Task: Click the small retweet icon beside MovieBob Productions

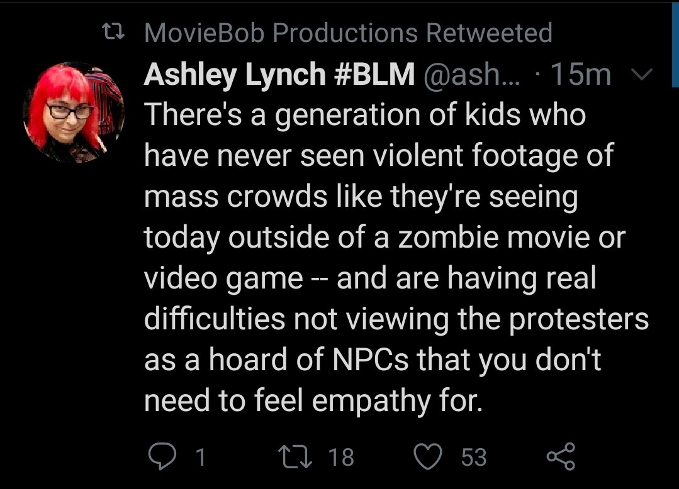Action: click(113, 32)
